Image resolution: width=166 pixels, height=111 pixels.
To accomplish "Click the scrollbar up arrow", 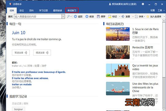I will click(164, 21).
